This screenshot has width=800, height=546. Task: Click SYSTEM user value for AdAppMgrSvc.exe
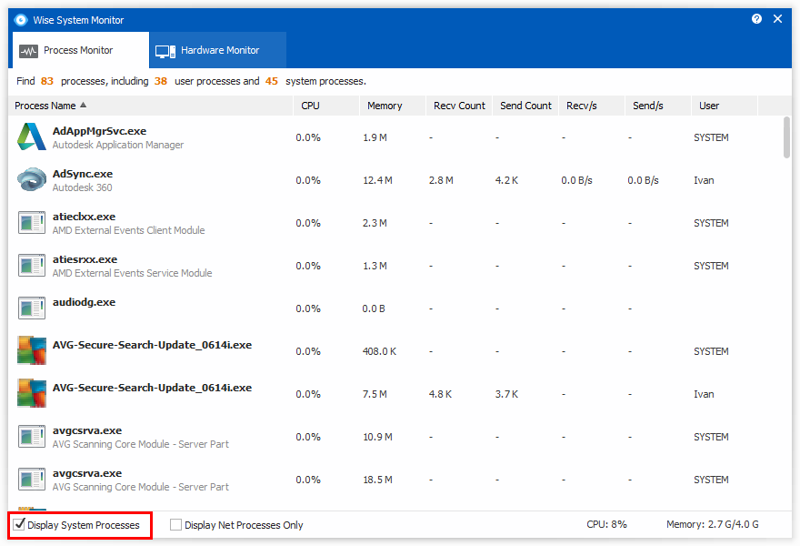[x=711, y=137]
